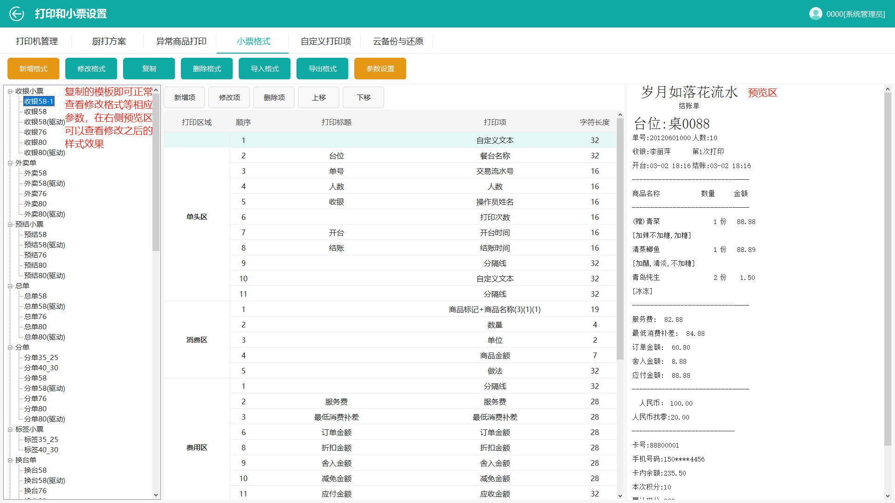Select 换台58(驱动) format
Viewport: 895px width, 503px height.
44,481
